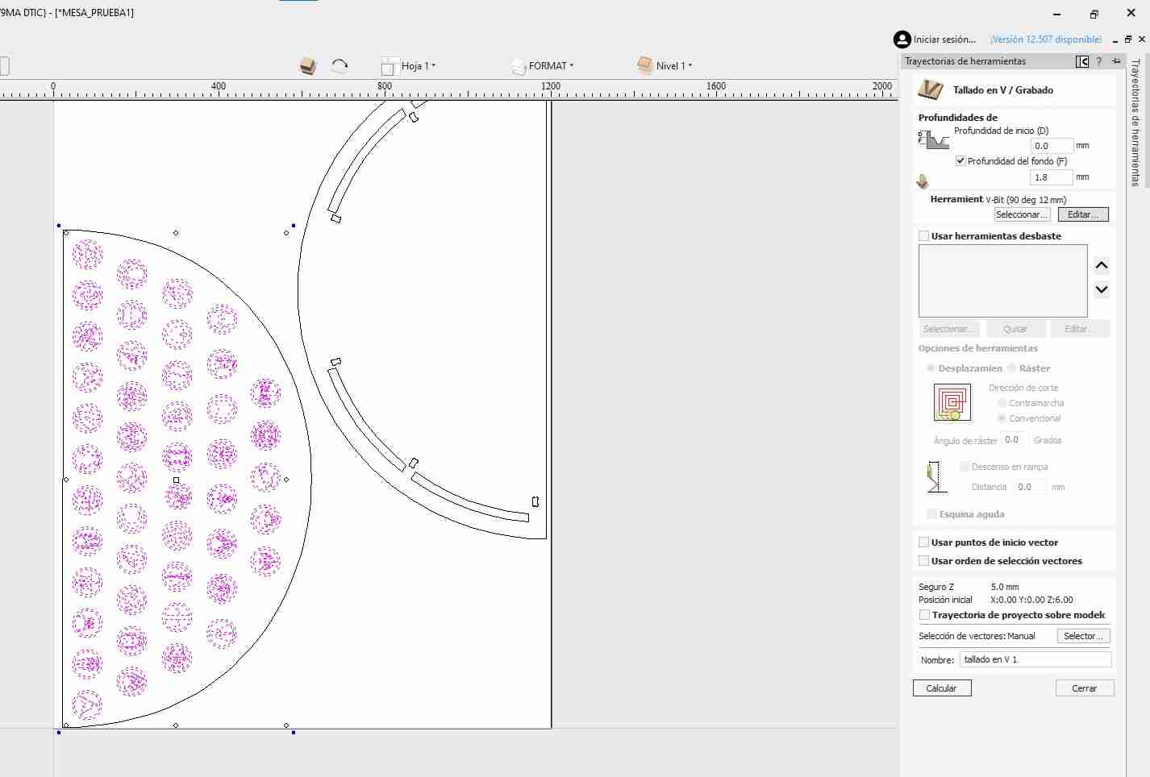Click Cerrar to close the toolpath form
The image size is (1150, 777).
coord(1085,688)
